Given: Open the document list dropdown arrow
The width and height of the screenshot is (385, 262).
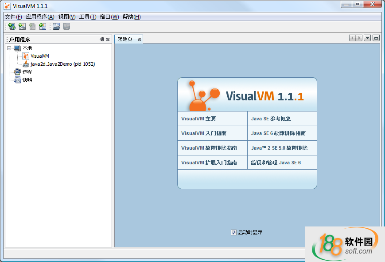Looking at the screenshot, I should pos(367,38).
